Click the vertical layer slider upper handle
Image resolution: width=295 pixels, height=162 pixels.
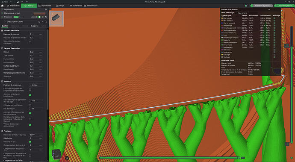292,48
